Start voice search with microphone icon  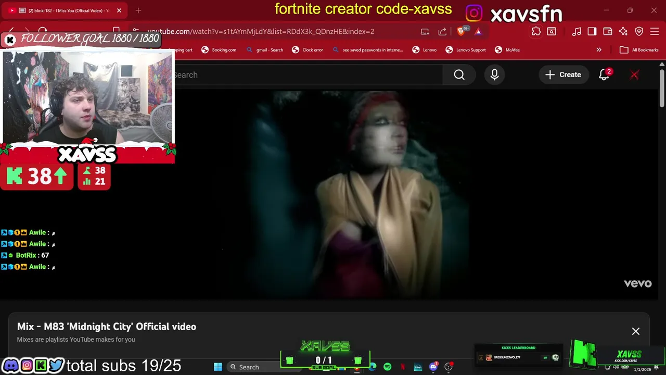pyautogui.click(x=494, y=75)
